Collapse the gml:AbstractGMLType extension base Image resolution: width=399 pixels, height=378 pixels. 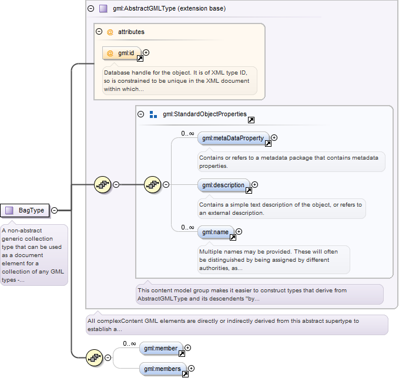tap(91, 9)
